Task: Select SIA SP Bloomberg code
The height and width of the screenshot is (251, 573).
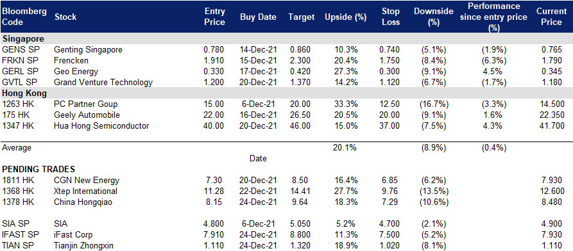Action: [14, 223]
